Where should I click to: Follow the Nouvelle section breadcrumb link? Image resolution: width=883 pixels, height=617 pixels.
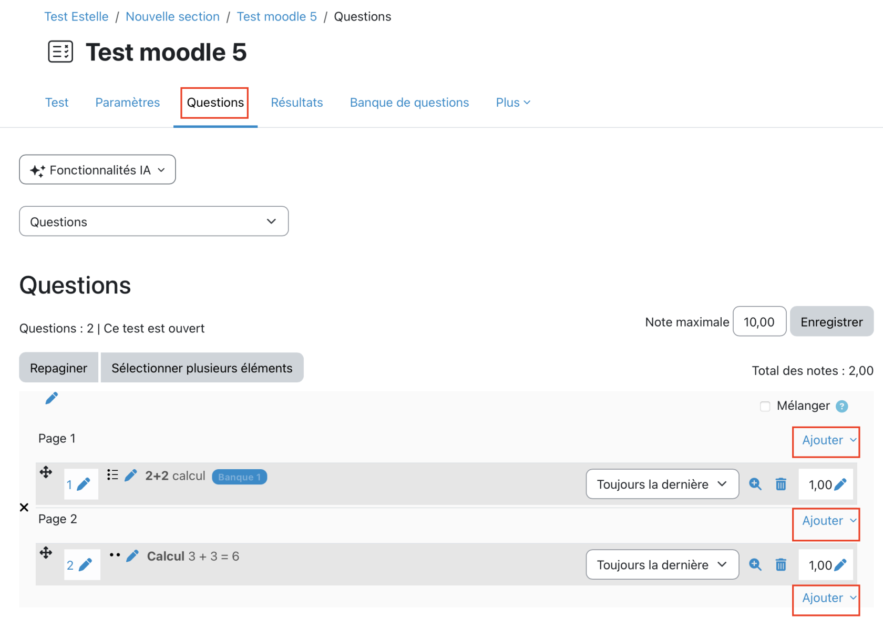pyautogui.click(x=172, y=17)
